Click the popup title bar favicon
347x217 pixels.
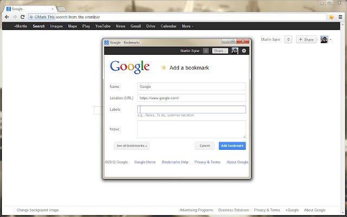(x=106, y=42)
